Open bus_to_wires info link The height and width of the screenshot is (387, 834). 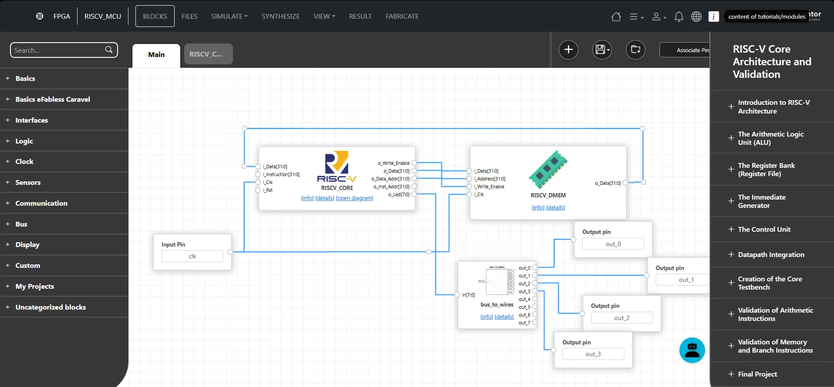[x=487, y=317]
